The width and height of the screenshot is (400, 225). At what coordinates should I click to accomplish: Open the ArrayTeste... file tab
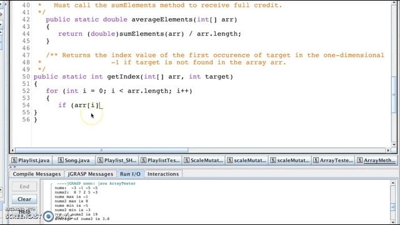point(333,161)
